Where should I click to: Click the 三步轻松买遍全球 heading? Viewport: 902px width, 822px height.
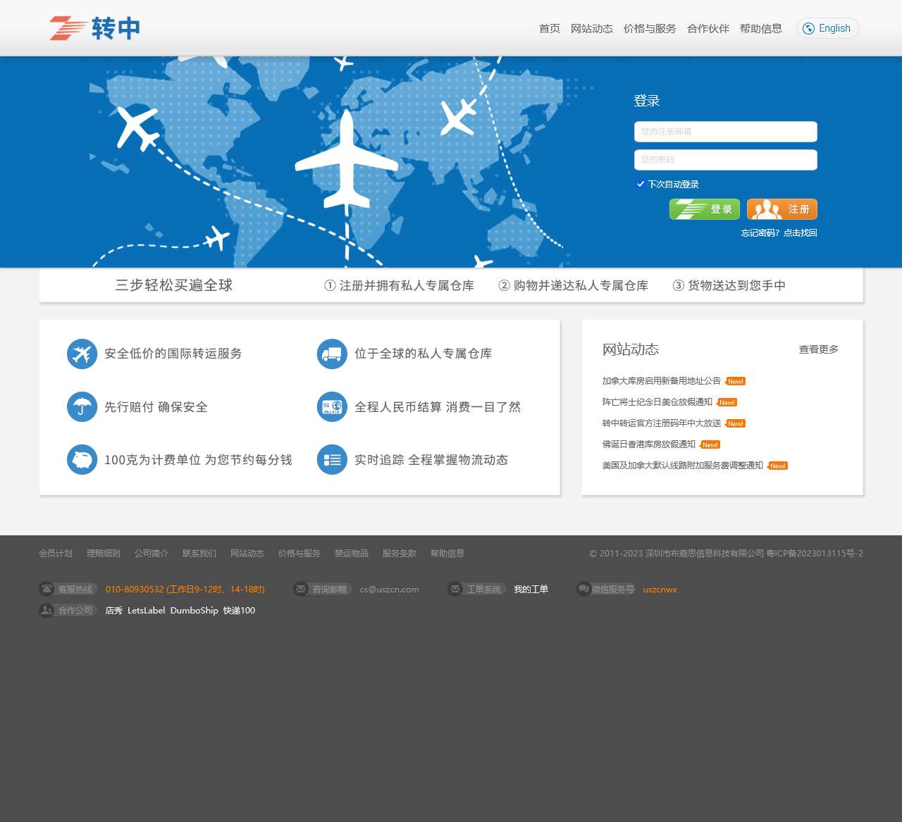click(x=174, y=285)
